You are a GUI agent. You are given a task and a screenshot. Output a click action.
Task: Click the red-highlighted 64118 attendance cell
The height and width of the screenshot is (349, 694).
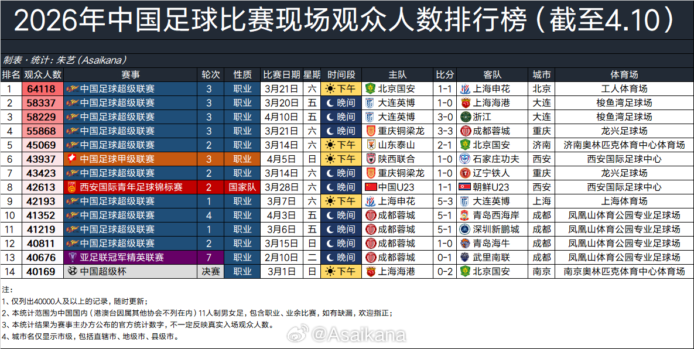pos(43,89)
